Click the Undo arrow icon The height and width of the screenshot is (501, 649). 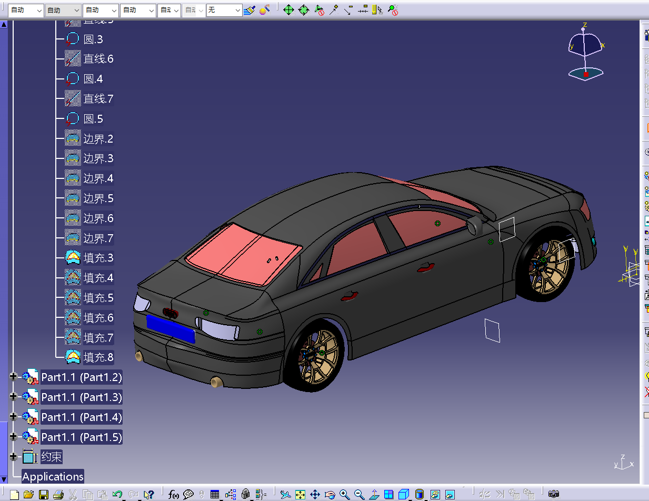point(117,495)
